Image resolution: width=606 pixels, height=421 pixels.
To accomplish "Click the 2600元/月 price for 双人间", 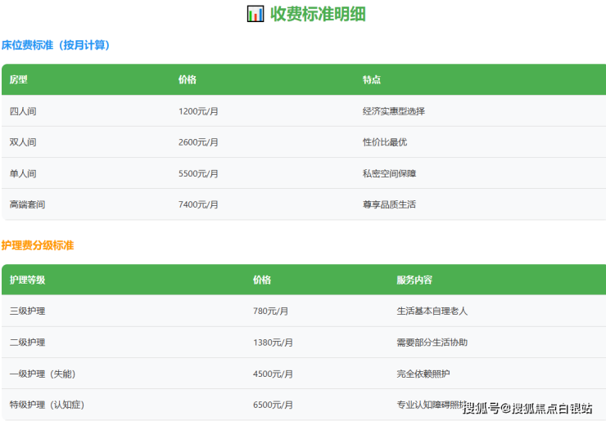I will tap(198, 142).
